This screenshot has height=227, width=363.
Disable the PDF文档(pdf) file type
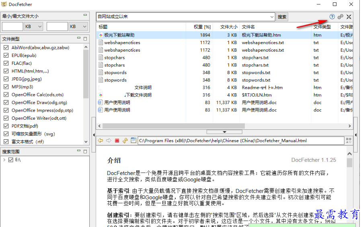coord(6,126)
